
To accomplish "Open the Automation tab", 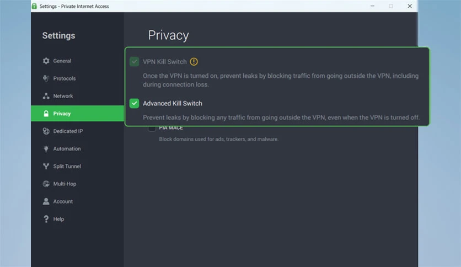I will [x=77, y=149].
